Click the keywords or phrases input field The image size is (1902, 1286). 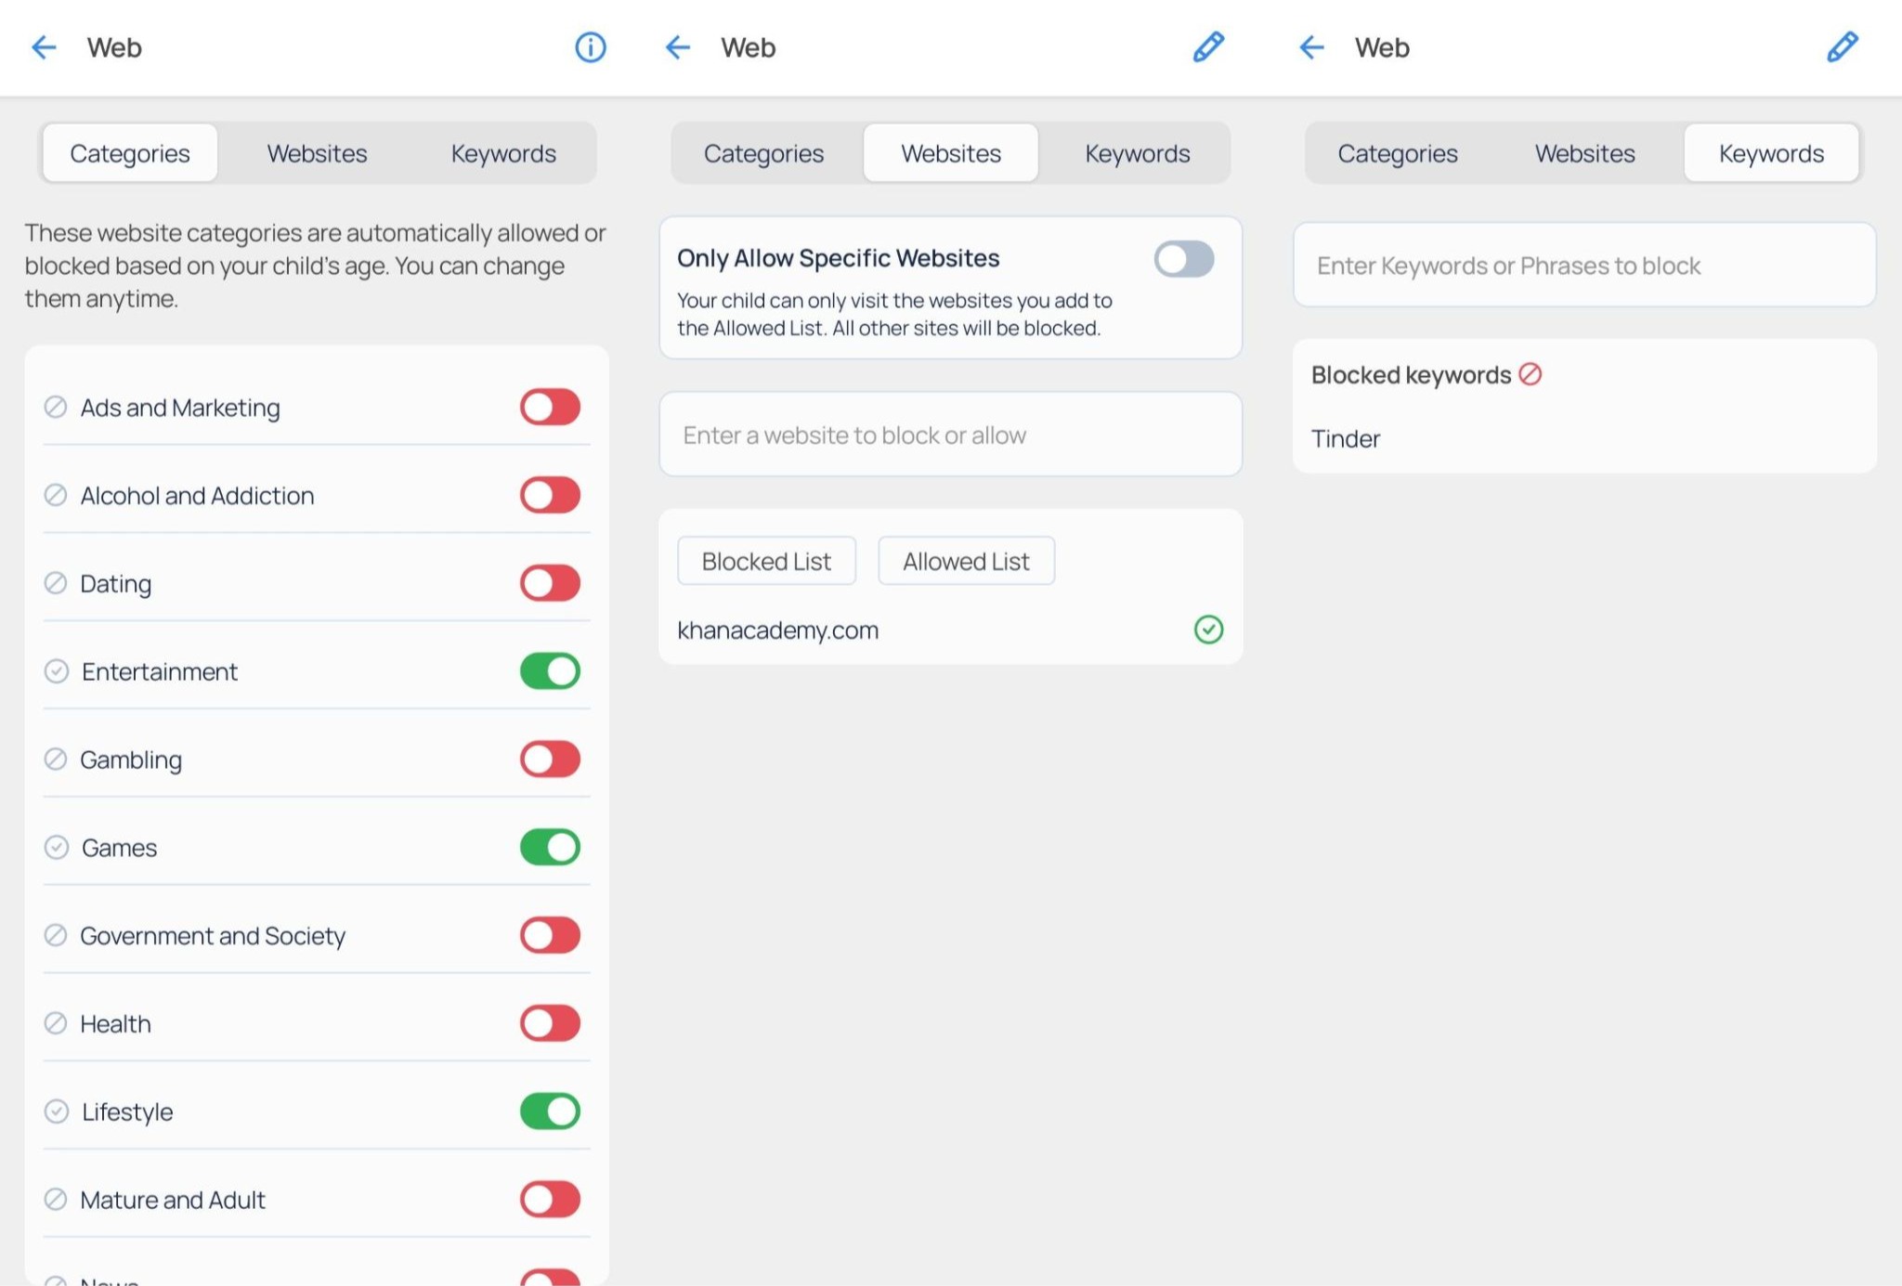pyautogui.click(x=1584, y=266)
